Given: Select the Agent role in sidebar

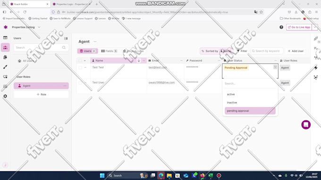Looking at the screenshot, I should [x=41, y=86].
